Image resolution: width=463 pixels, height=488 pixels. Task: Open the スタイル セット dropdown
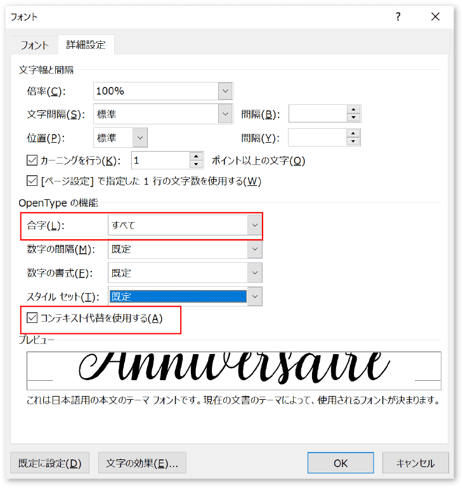pyautogui.click(x=254, y=296)
